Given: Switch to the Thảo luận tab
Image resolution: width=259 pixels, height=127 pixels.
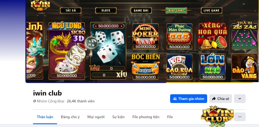Looking at the screenshot, I should click(x=45, y=117).
